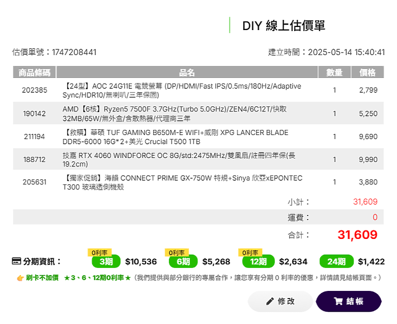397x324 pixels.
Task: Click product code 188712
Action: [35, 159]
